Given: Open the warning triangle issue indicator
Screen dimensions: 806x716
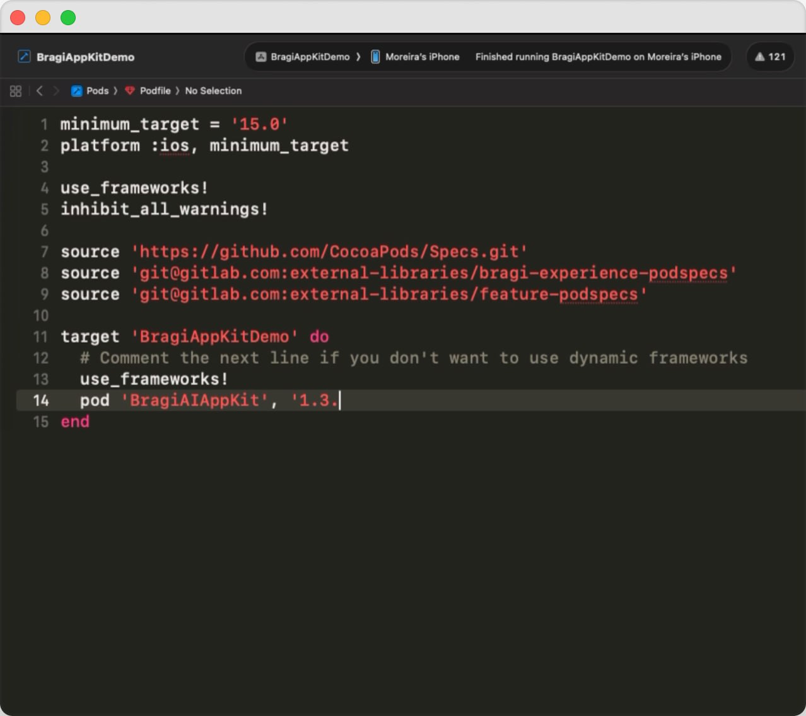Looking at the screenshot, I should pos(760,57).
